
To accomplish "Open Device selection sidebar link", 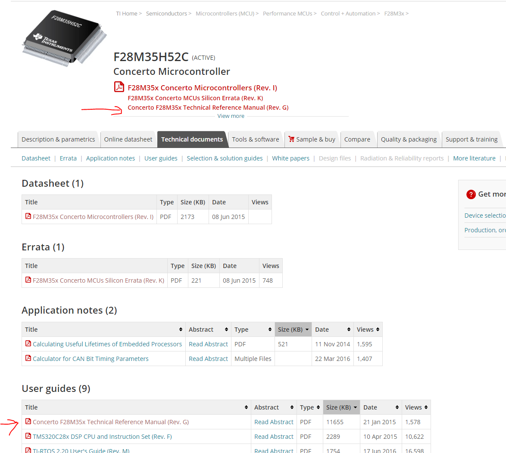I will 485,216.
